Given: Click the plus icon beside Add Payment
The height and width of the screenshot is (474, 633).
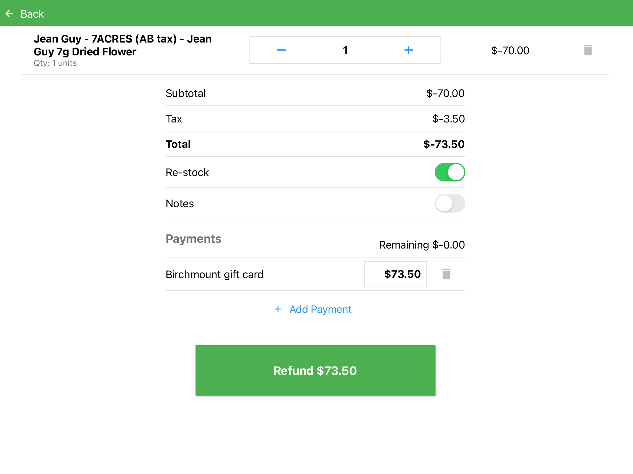Looking at the screenshot, I should [278, 309].
